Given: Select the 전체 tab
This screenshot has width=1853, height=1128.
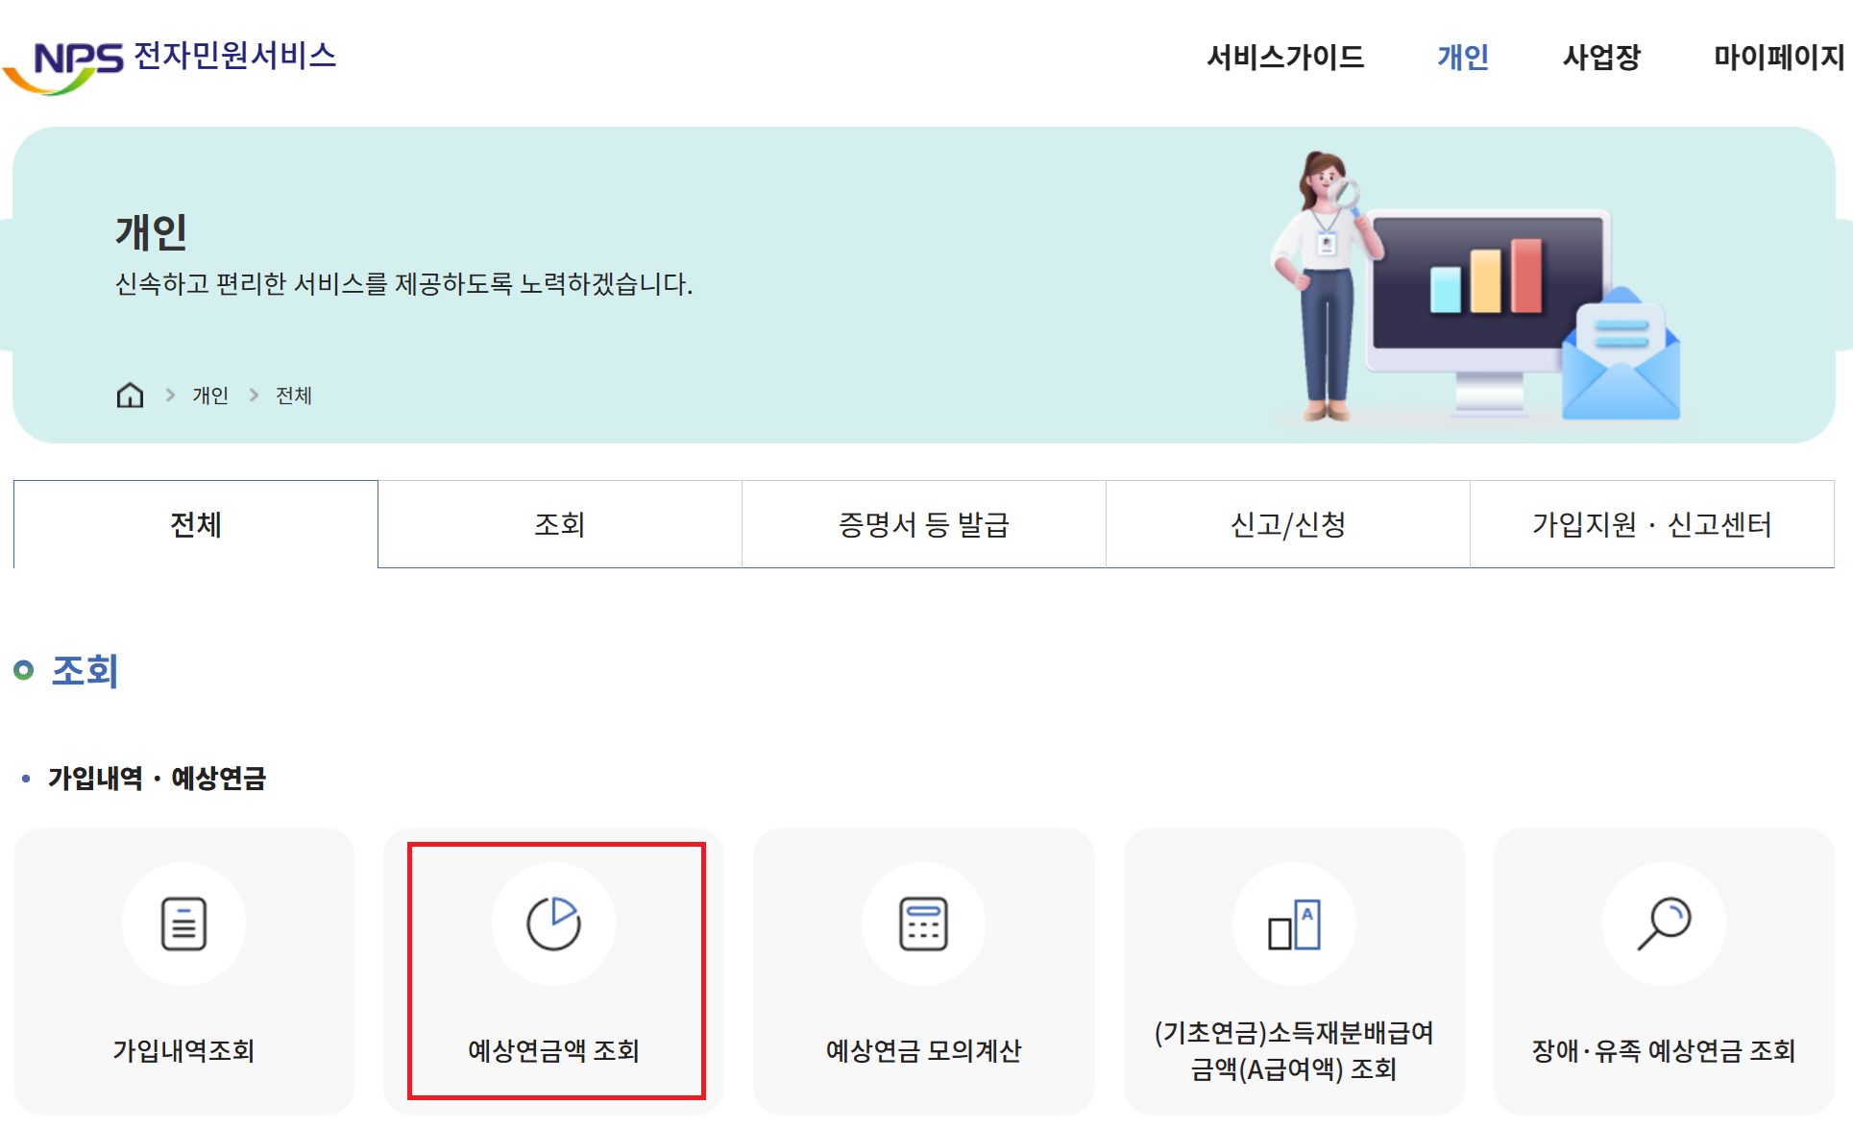Looking at the screenshot, I should pyautogui.click(x=195, y=524).
